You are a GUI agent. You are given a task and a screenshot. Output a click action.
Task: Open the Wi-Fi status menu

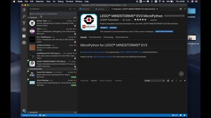click(160, 1)
